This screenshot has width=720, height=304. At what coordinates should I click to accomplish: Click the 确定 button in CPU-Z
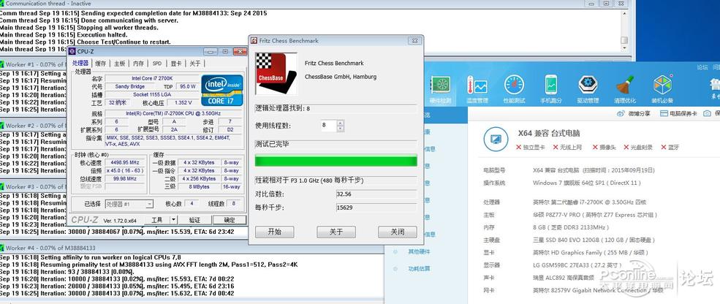[x=229, y=221]
